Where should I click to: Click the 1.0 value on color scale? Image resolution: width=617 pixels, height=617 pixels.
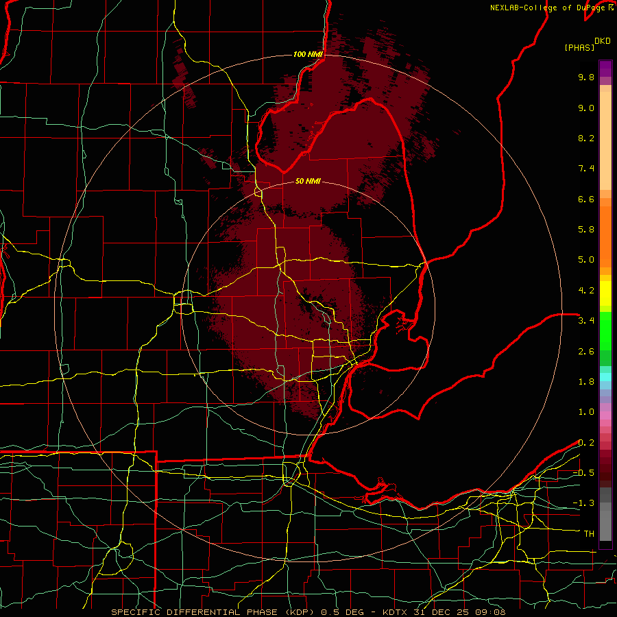(586, 412)
